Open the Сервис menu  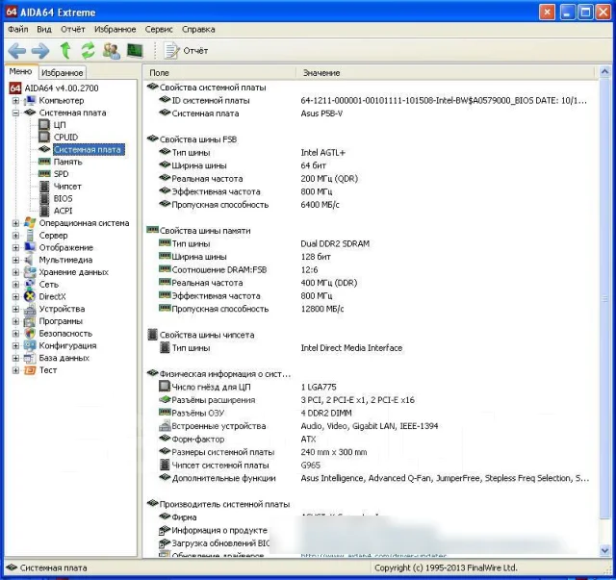(x=159, y=30)
